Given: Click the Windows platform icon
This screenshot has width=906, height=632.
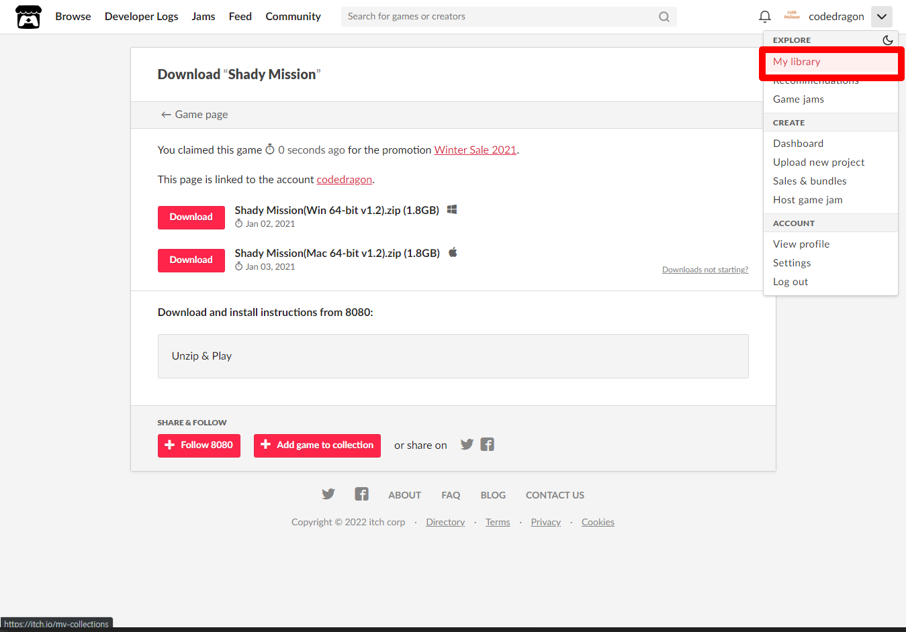Looking at the screenshot, I should pos(452,209).
